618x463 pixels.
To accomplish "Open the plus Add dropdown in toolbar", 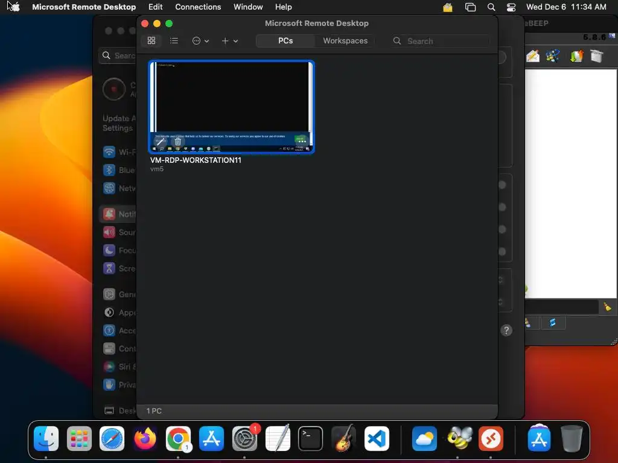I will 229,41.
